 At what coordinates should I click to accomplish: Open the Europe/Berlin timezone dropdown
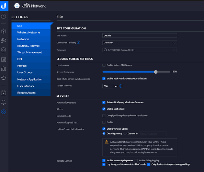click(x=139, y=50)
